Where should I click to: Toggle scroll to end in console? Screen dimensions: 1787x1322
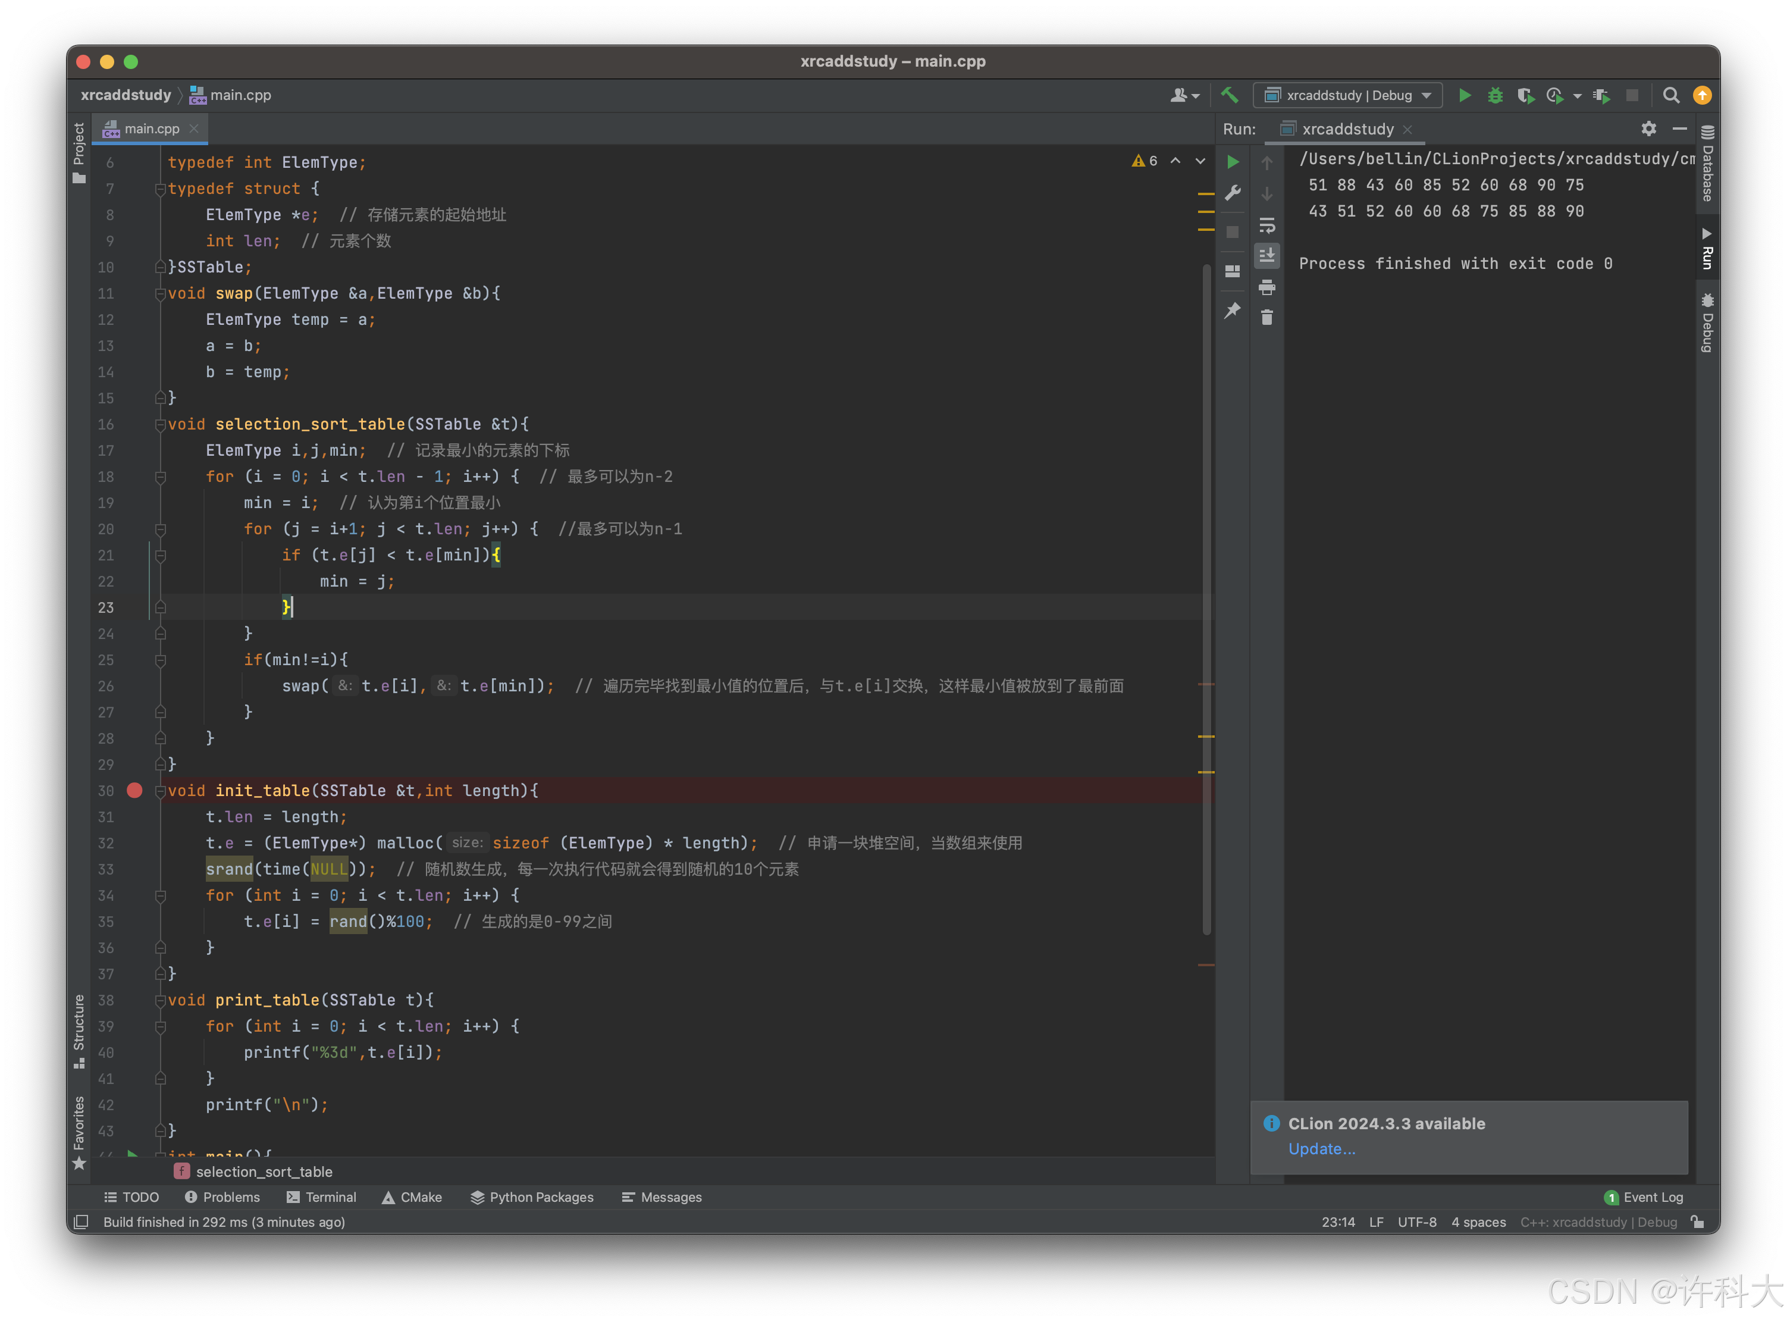pyautogui.click(x=1267, y=256)
